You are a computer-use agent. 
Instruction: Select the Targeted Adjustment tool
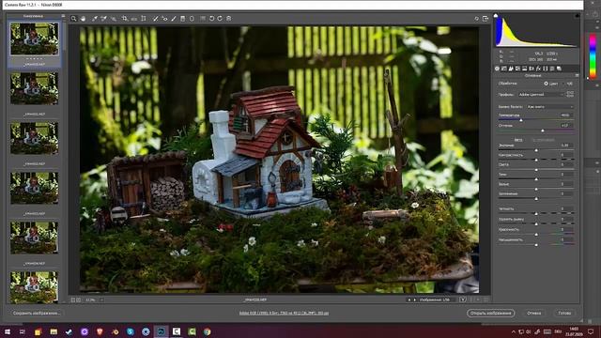[114, 19]
